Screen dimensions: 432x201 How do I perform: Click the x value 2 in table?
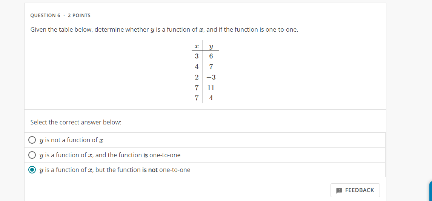197,77
